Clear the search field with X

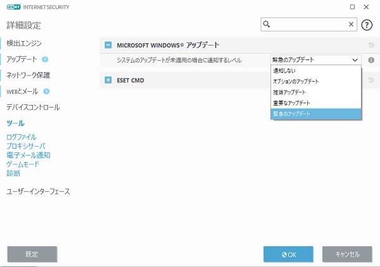pyautogui.click(x=351, y=24)
